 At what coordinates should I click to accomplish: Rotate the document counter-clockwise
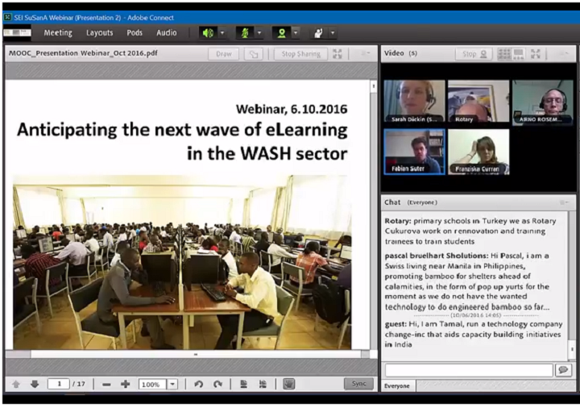[199, 385]
